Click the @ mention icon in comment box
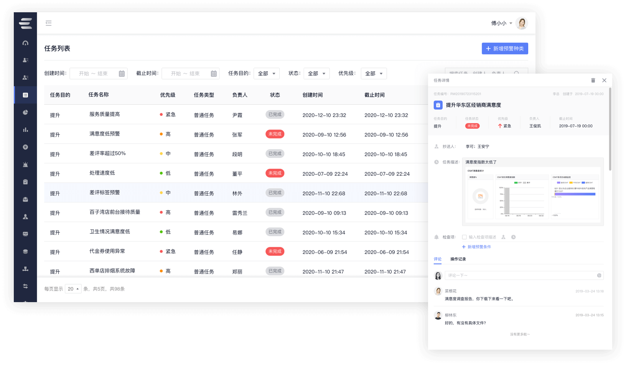 click(x=599, y=275)
